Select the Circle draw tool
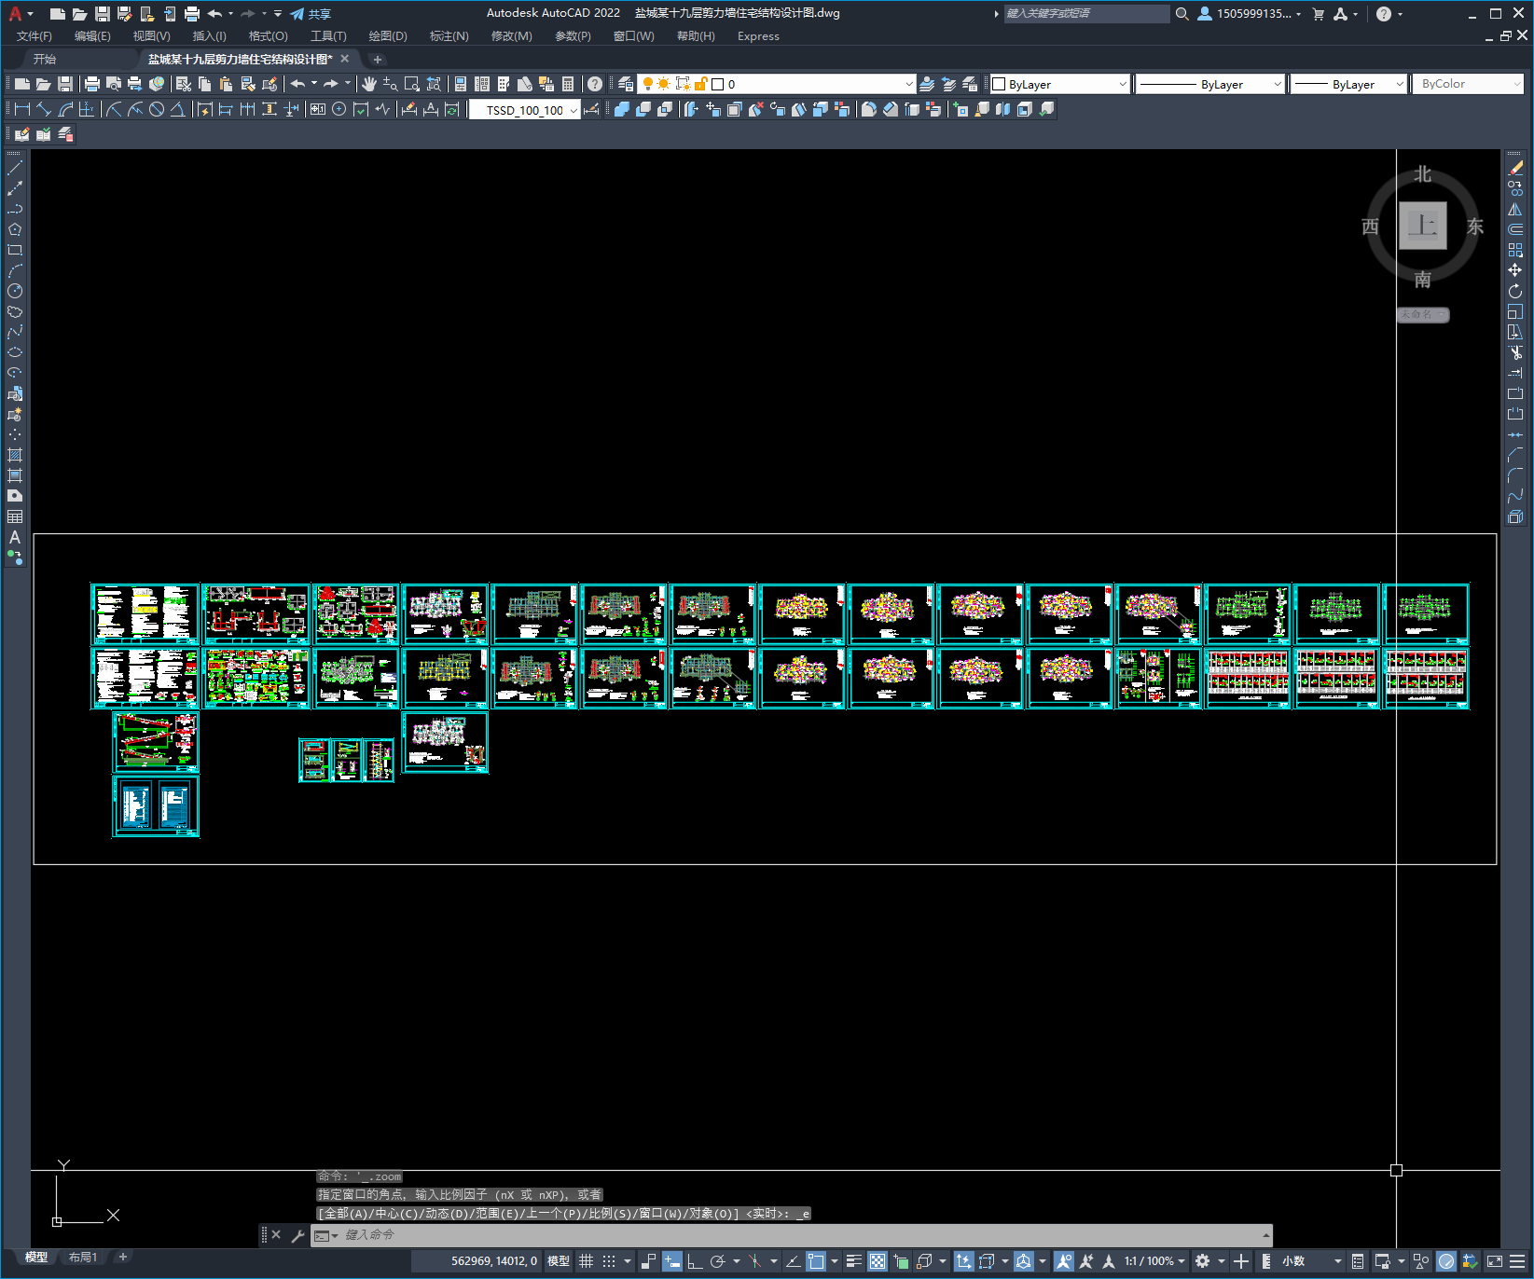 15,291
